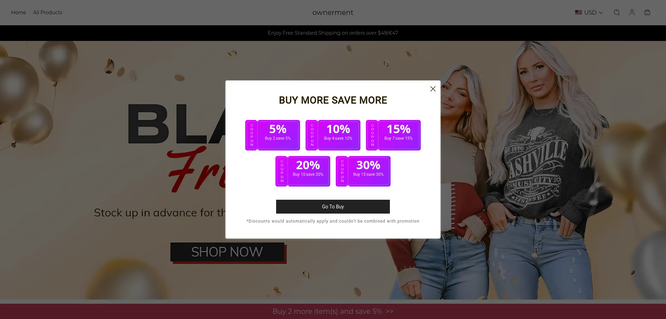
Task: Click the free shipping announcement bar
Action: click(333, 33)
